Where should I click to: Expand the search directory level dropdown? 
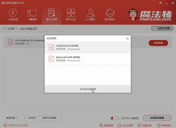[x=25, y=118]
